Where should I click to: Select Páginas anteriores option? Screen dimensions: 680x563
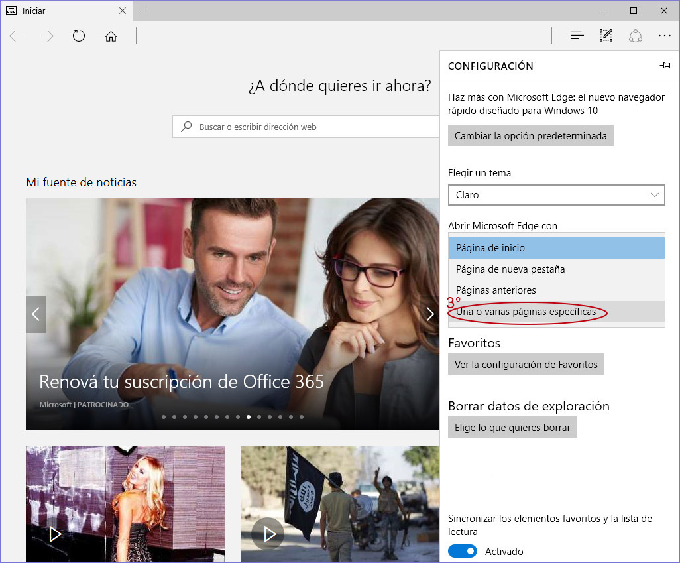click(x=557, y=290)
